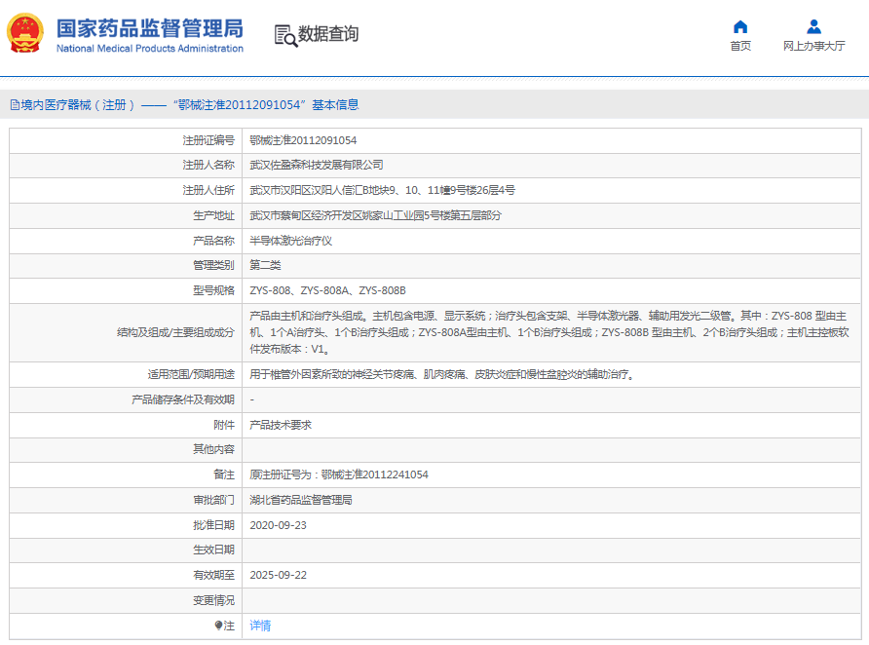Select the 备注 row label
This screenshot has width=869, height=645.
pos(224,474)
